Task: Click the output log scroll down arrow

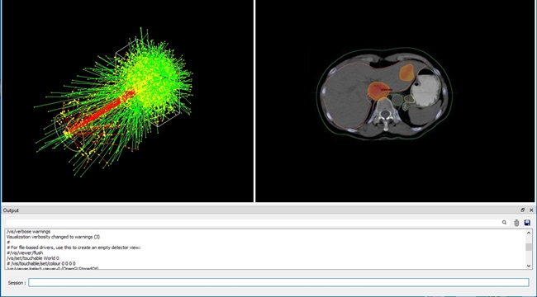Action: [529, 266]
